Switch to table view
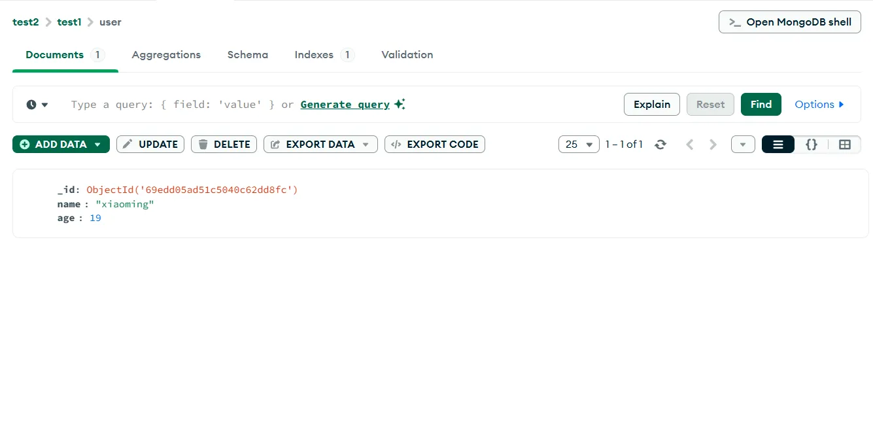The width and height of the screenshot is (873, 448). click(x=845, y=145)
